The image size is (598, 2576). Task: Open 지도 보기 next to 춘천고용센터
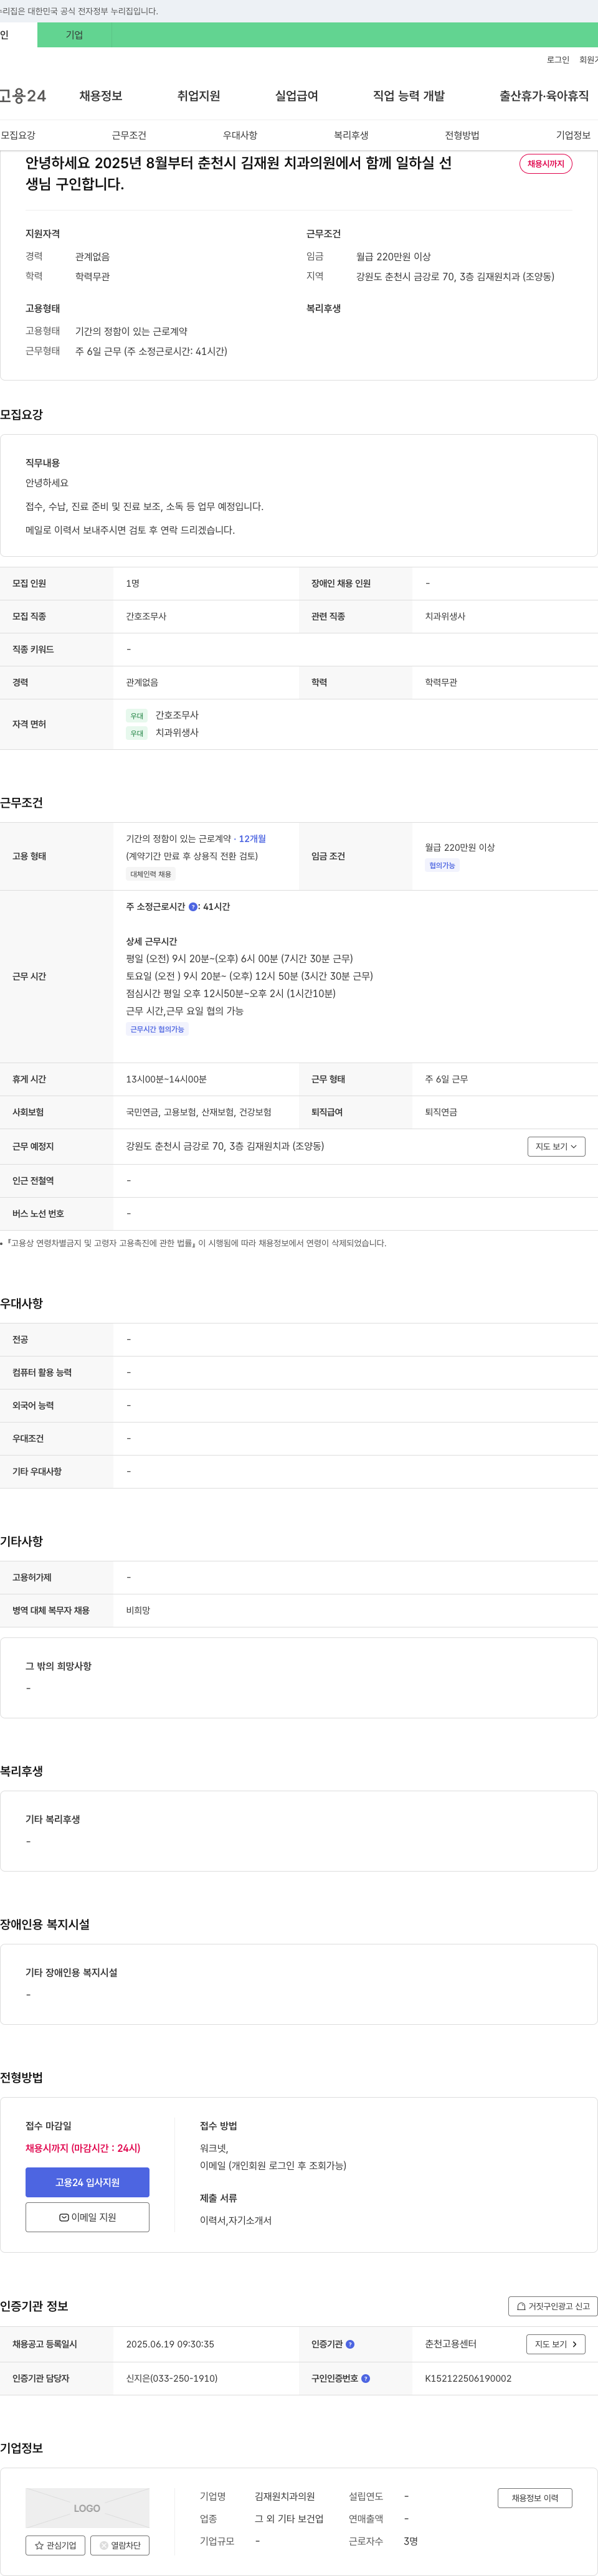(x=555, y=2344)
